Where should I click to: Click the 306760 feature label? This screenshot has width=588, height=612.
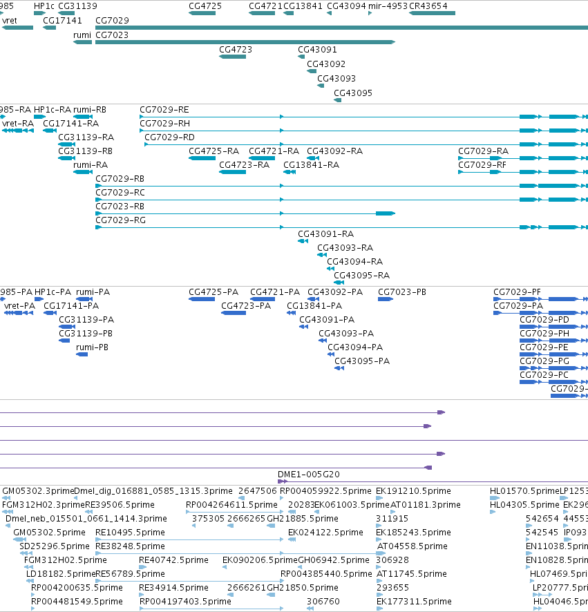pos(323,602)
